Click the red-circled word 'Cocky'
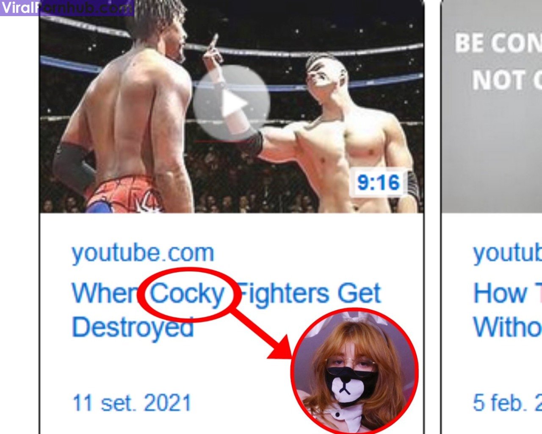Image resolution: width=542 pixels, height=434 pixels. point(187,294)
